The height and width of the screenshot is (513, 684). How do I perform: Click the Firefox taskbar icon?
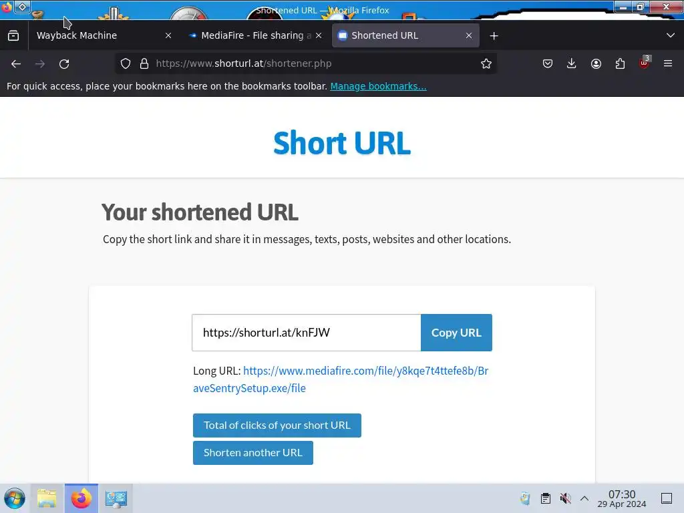pos(81,498)
